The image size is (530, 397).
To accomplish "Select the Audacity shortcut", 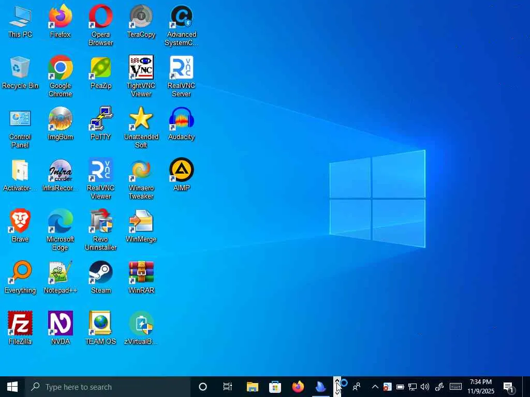I will [x=182, y=124].
